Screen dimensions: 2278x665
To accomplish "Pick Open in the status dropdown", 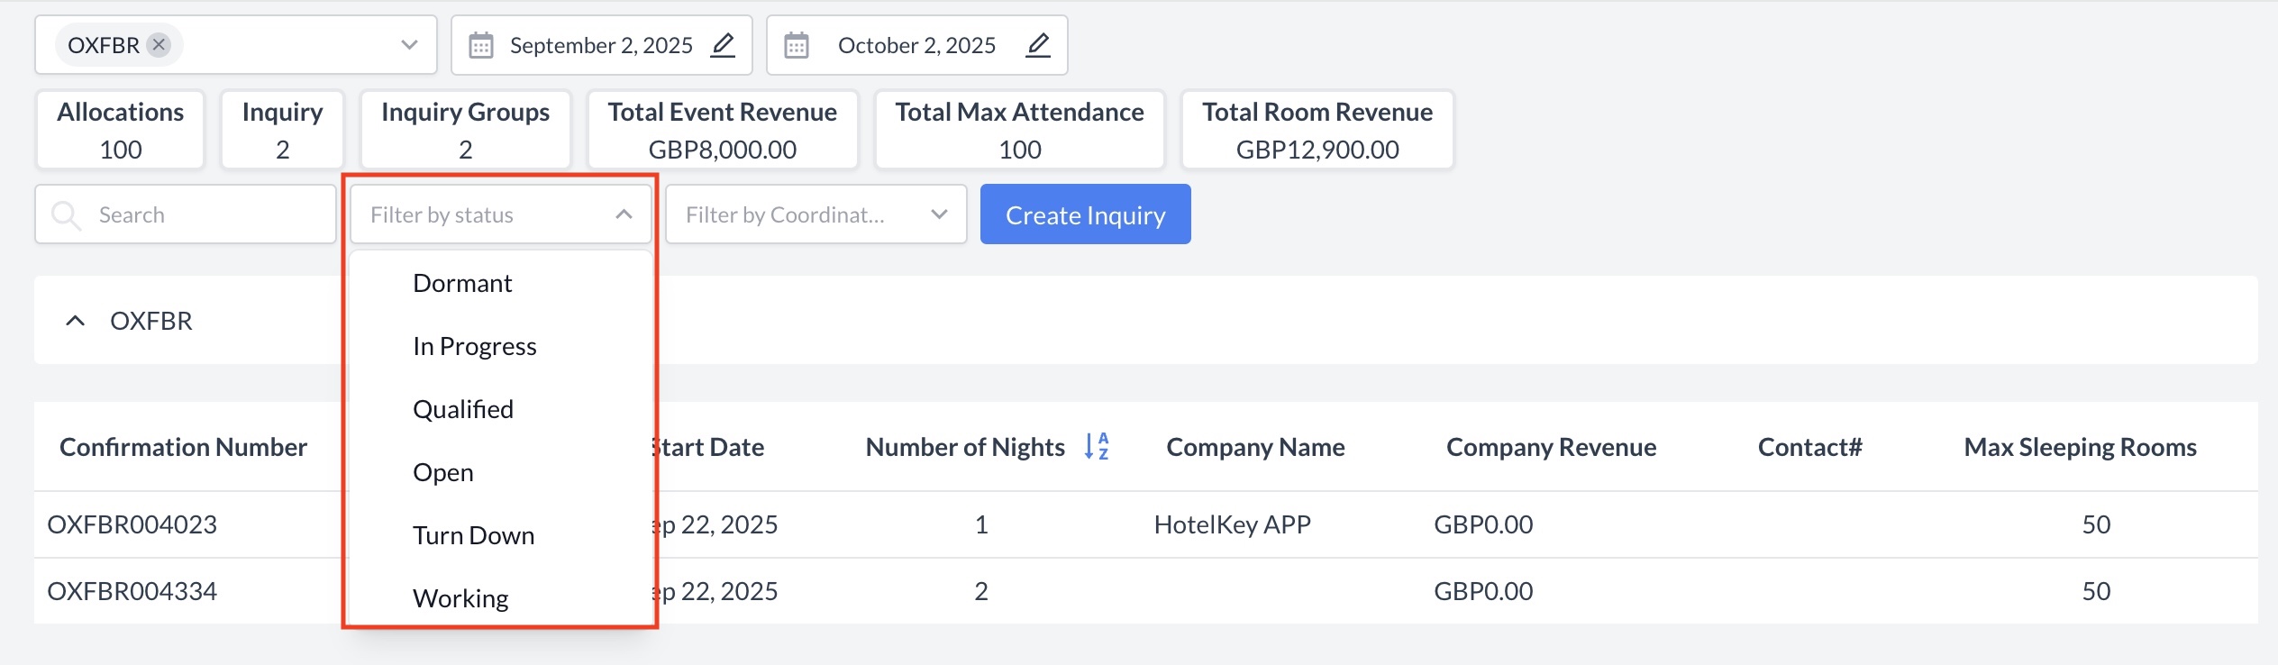I will 442,472.
